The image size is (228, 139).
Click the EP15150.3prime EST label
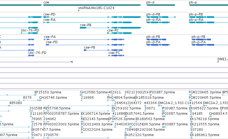coord(48,92)
